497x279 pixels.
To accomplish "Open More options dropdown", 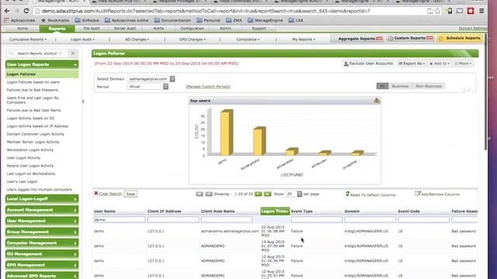I will pos(463,64).
